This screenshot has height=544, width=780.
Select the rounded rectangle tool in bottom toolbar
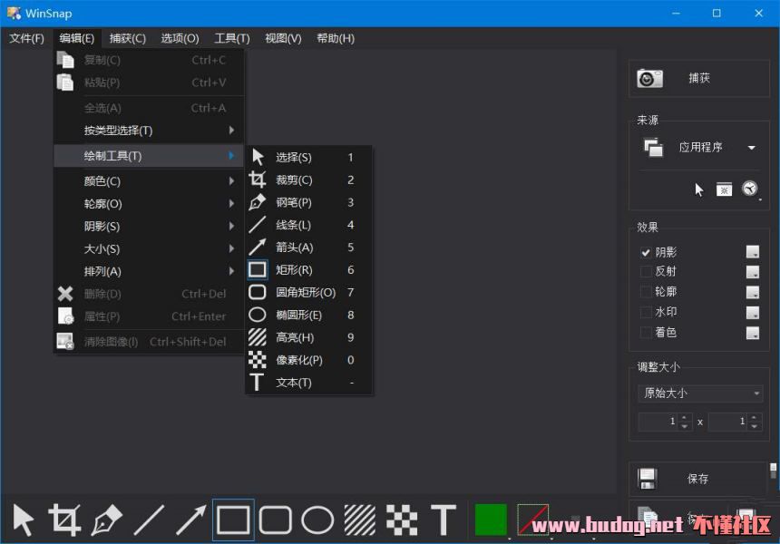(x=276, y=520)
